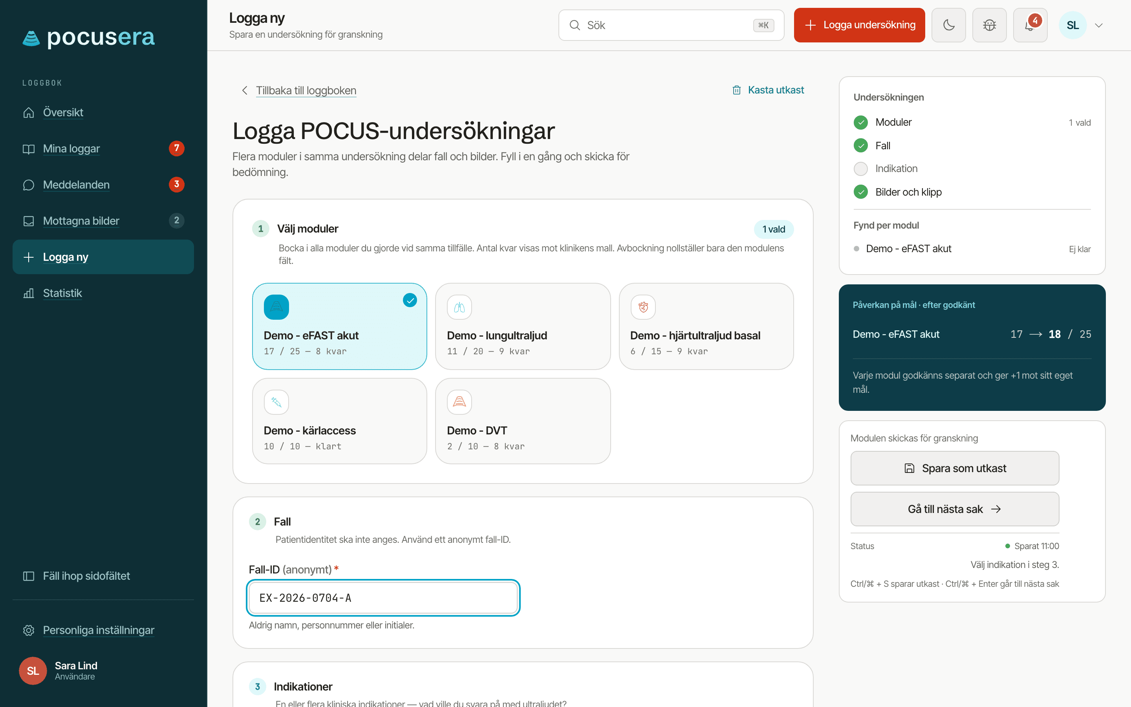Select the Demo - kärlaccess module card
The image size is (1131, 707).
tap(339, 421)
